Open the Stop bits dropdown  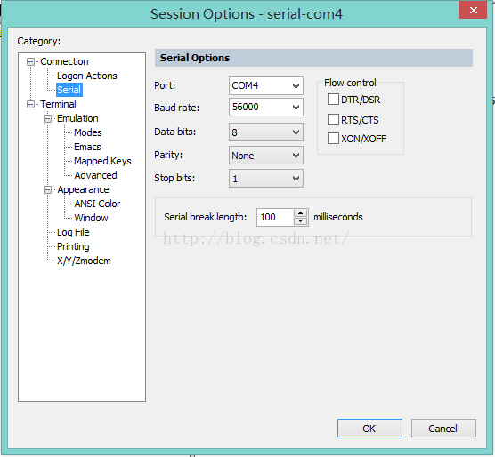[266, 179]
